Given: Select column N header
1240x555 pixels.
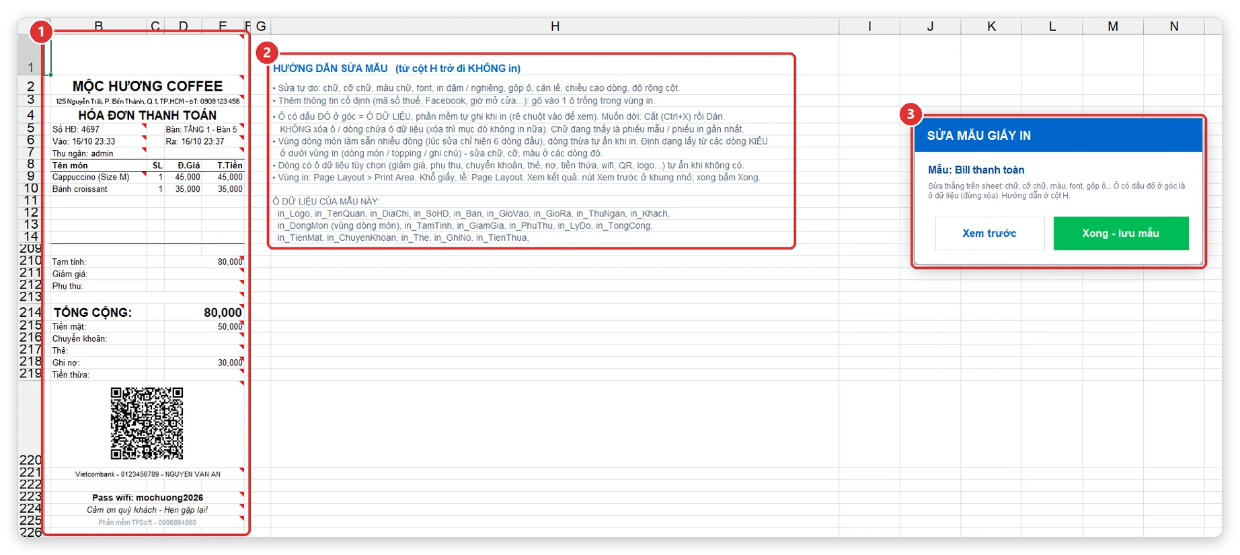Looking at the screenshot, I should tap(1174, 26).
